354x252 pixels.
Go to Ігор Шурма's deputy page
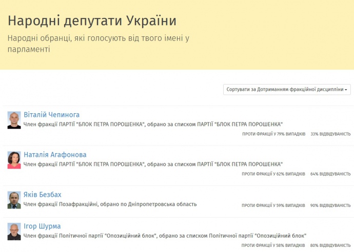point(42,226)
